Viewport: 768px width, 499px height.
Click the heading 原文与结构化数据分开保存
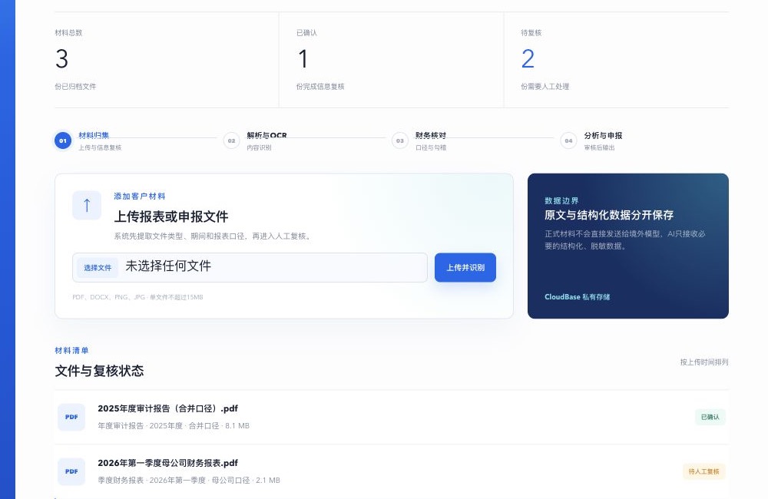tap(609, 215)
